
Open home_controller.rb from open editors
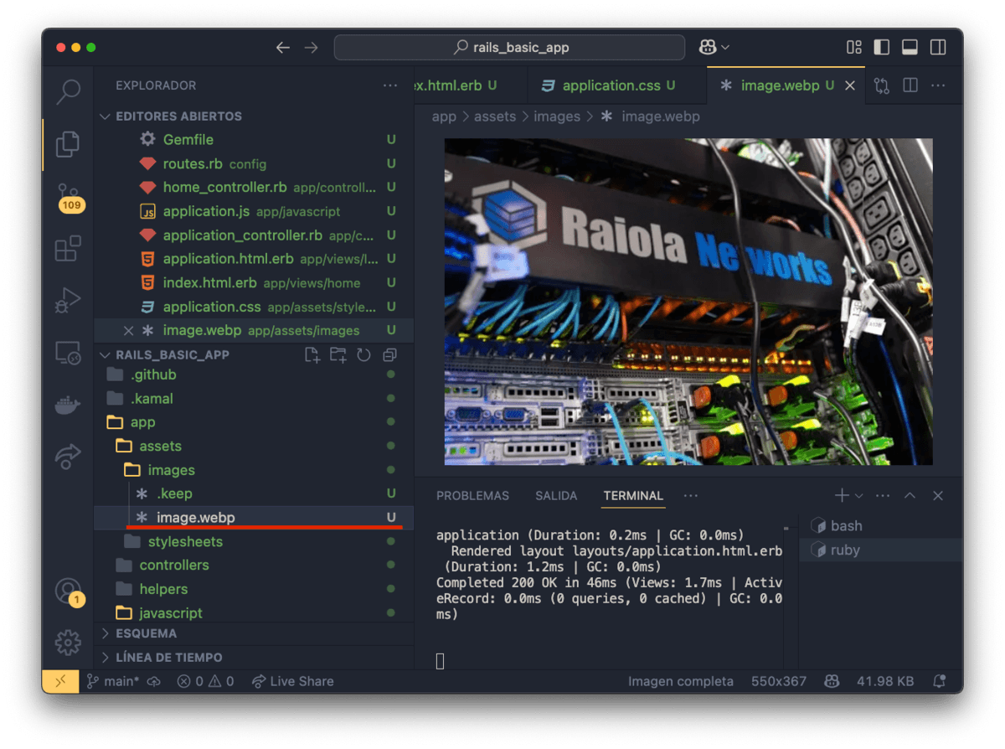255,188
